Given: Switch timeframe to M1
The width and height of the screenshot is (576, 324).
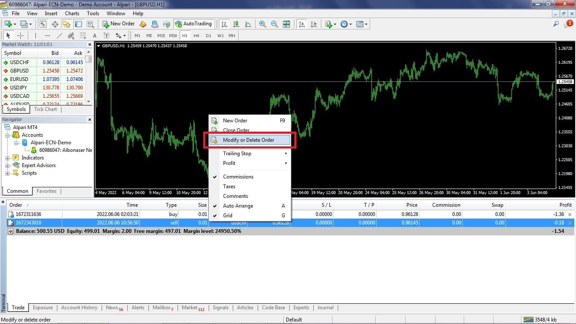Looking at the screenshot, I should (x=137, y=35).
